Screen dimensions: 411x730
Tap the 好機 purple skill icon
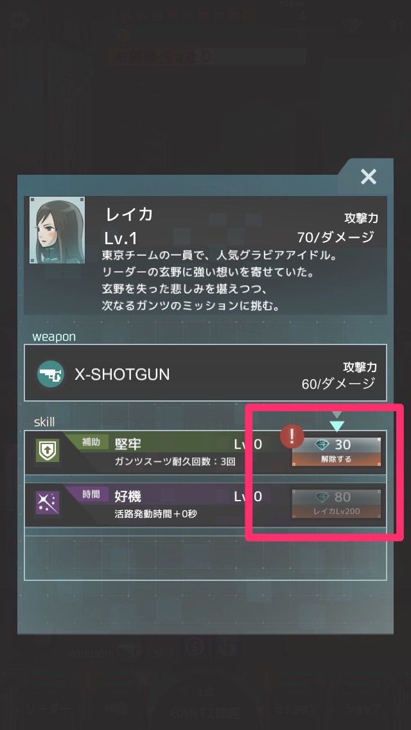48,504
